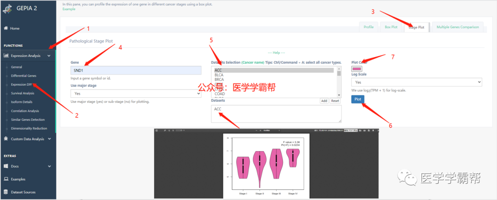This screenshot has width=497, height=200.
Task: Open Dimensionality Reduction in sidebar
Action: point(29,128)
